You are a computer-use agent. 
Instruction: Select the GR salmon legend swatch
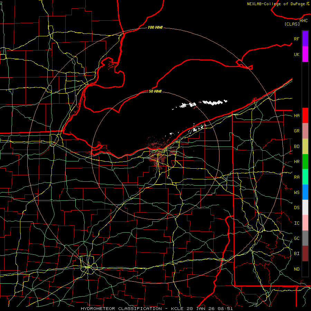[x=305, y=131]
